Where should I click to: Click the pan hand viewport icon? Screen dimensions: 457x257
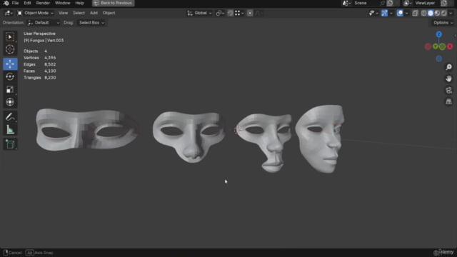pyautogui.click(x=449, y=79)
